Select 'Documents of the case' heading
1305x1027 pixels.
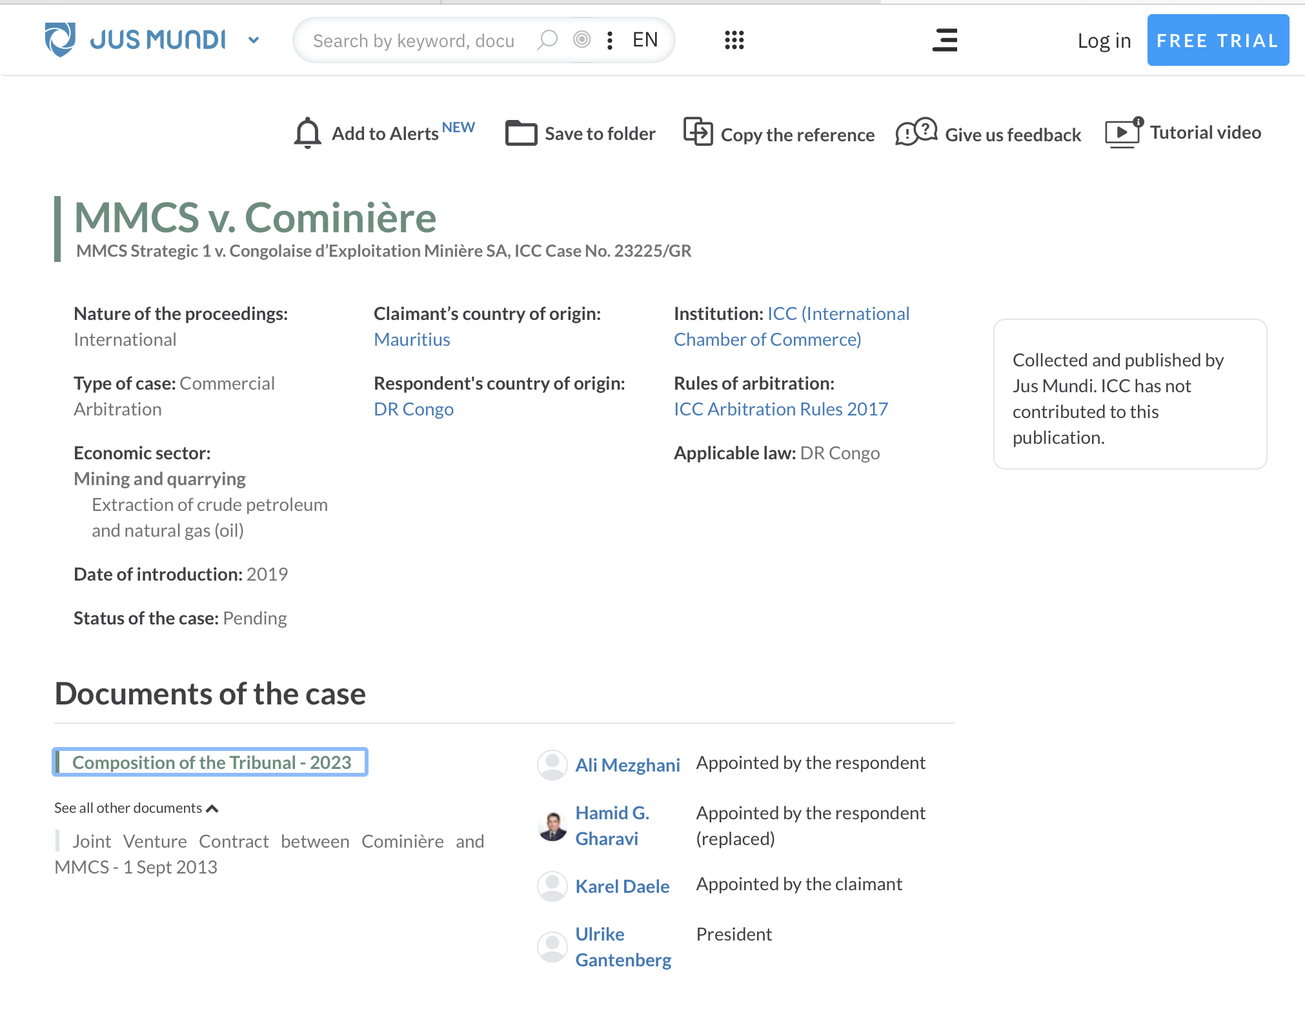point(210,694)
